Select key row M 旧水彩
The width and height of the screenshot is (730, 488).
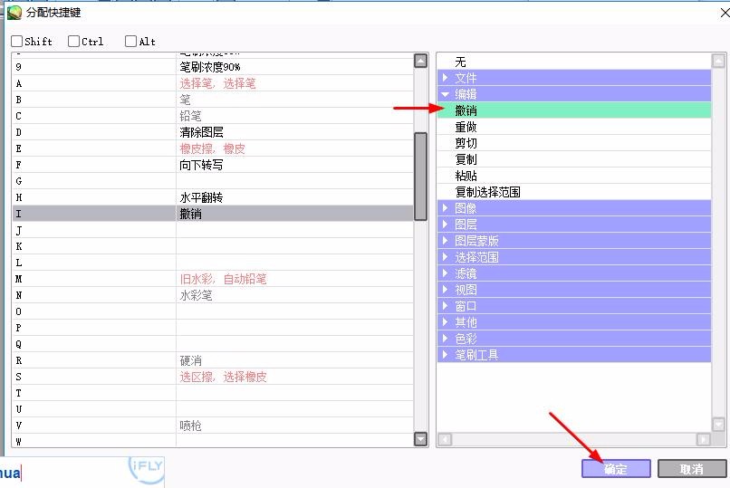pyautogui.click(x=213, y=279)
